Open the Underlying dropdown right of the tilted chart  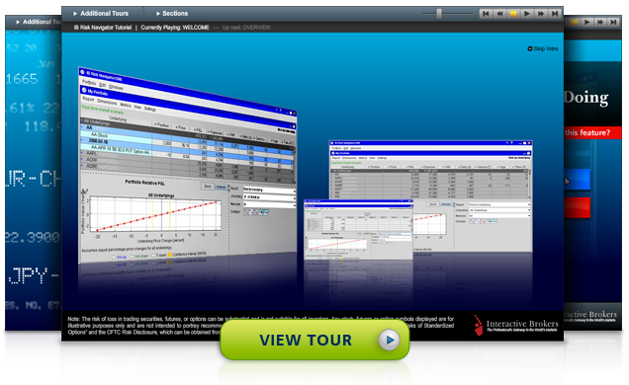pyautogui.click(x=269, y=197)
